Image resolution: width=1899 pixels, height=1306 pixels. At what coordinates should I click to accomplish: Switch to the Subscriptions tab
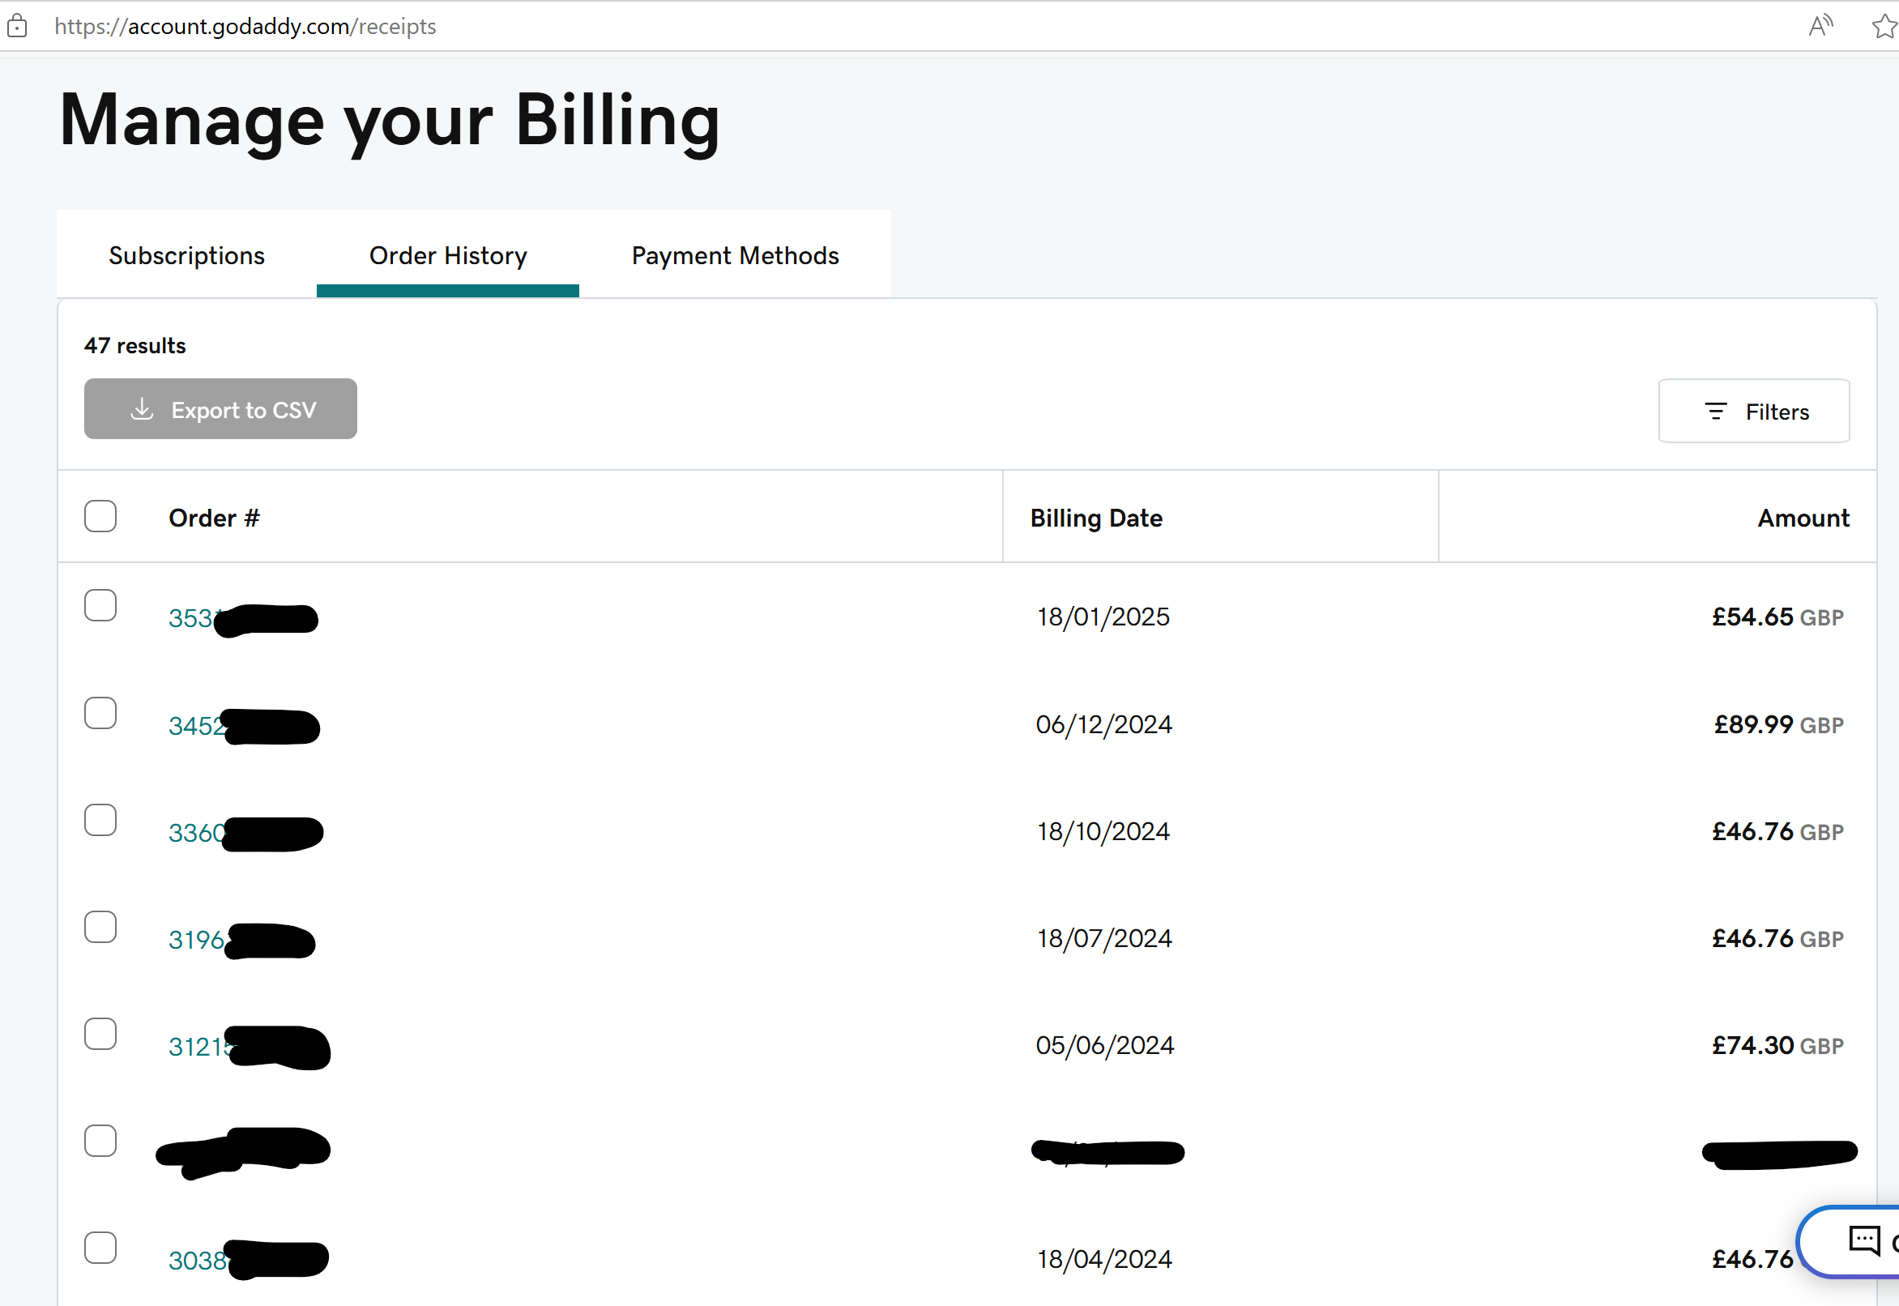coord(186,255)
